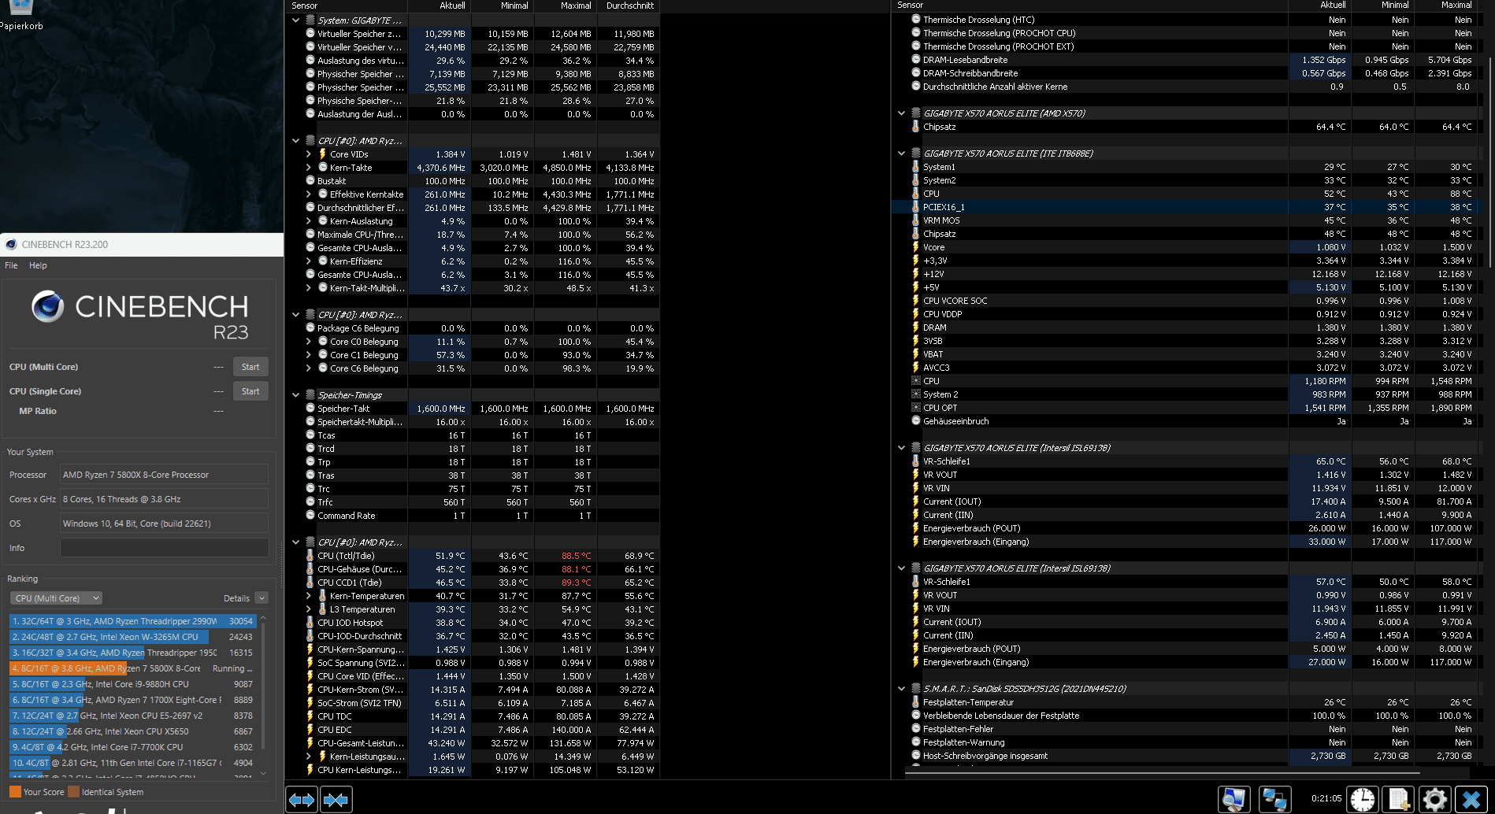Expand the Effektive Kerntakte row
The height and width of the screenshot is (814, 1495).
pos(309,194)
